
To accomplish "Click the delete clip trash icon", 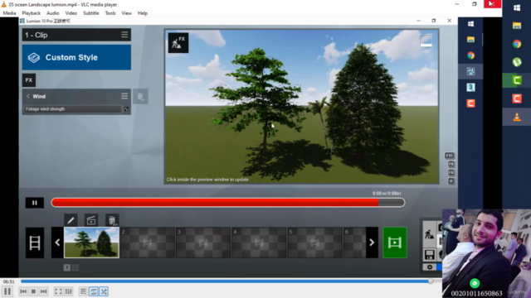I will pos(112,221).
